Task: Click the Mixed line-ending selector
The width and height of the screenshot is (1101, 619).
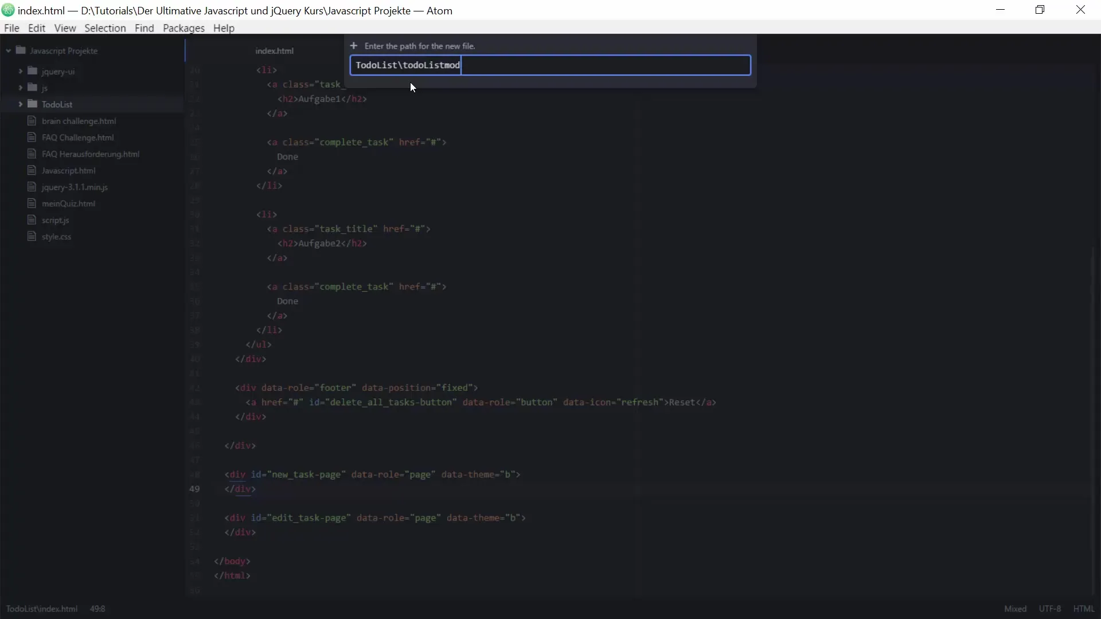Action: (x=1015, y=609)
